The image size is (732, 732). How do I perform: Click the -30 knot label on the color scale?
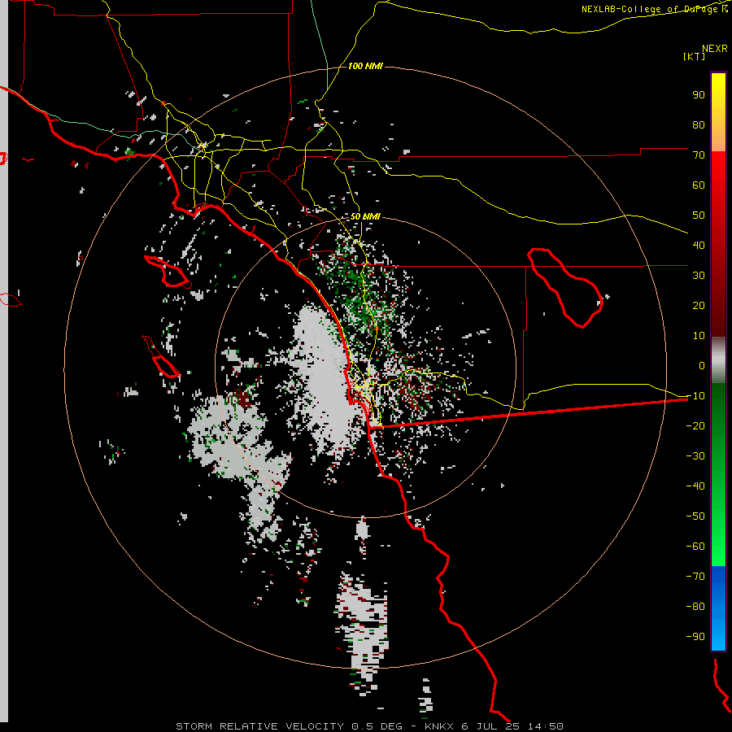click(x=695, y=456)
